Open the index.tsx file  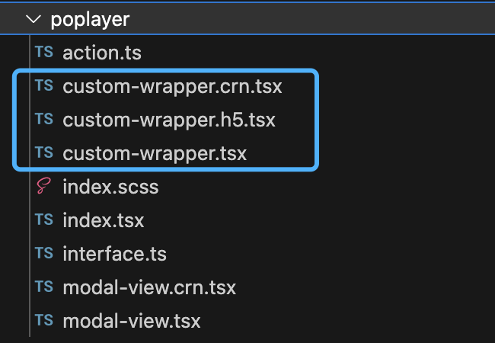pyautogui.click(x=104, y=220)
